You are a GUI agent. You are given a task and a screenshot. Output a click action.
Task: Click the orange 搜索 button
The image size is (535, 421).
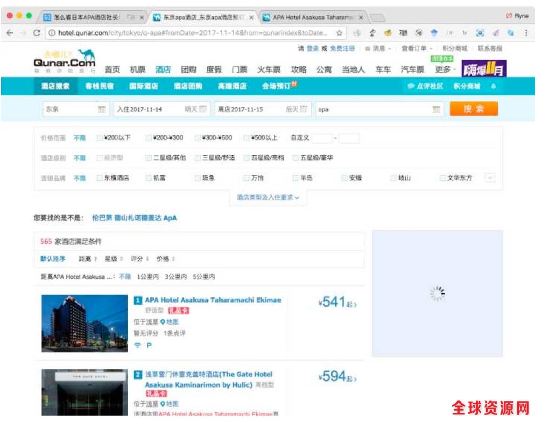pyautogui.click(x=474, y=109)
